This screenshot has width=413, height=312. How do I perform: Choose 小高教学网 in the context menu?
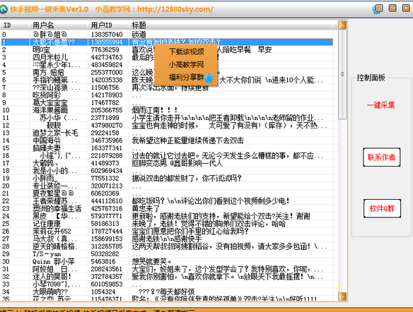point(186,64)
